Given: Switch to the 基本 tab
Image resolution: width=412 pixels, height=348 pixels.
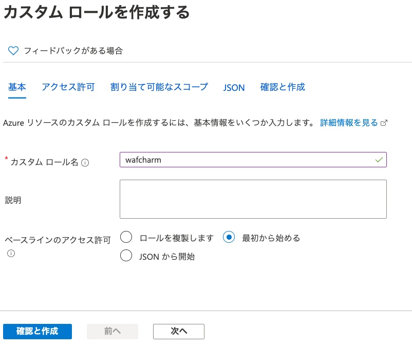Looking at the screenshot, I should 17,87.
